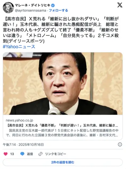
Task: Click the card description about 国民民主党
Action: pos(62,133)
